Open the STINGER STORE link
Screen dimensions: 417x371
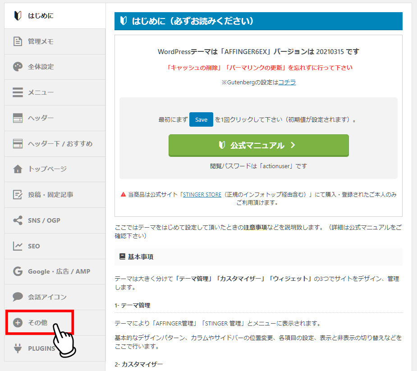202,194
